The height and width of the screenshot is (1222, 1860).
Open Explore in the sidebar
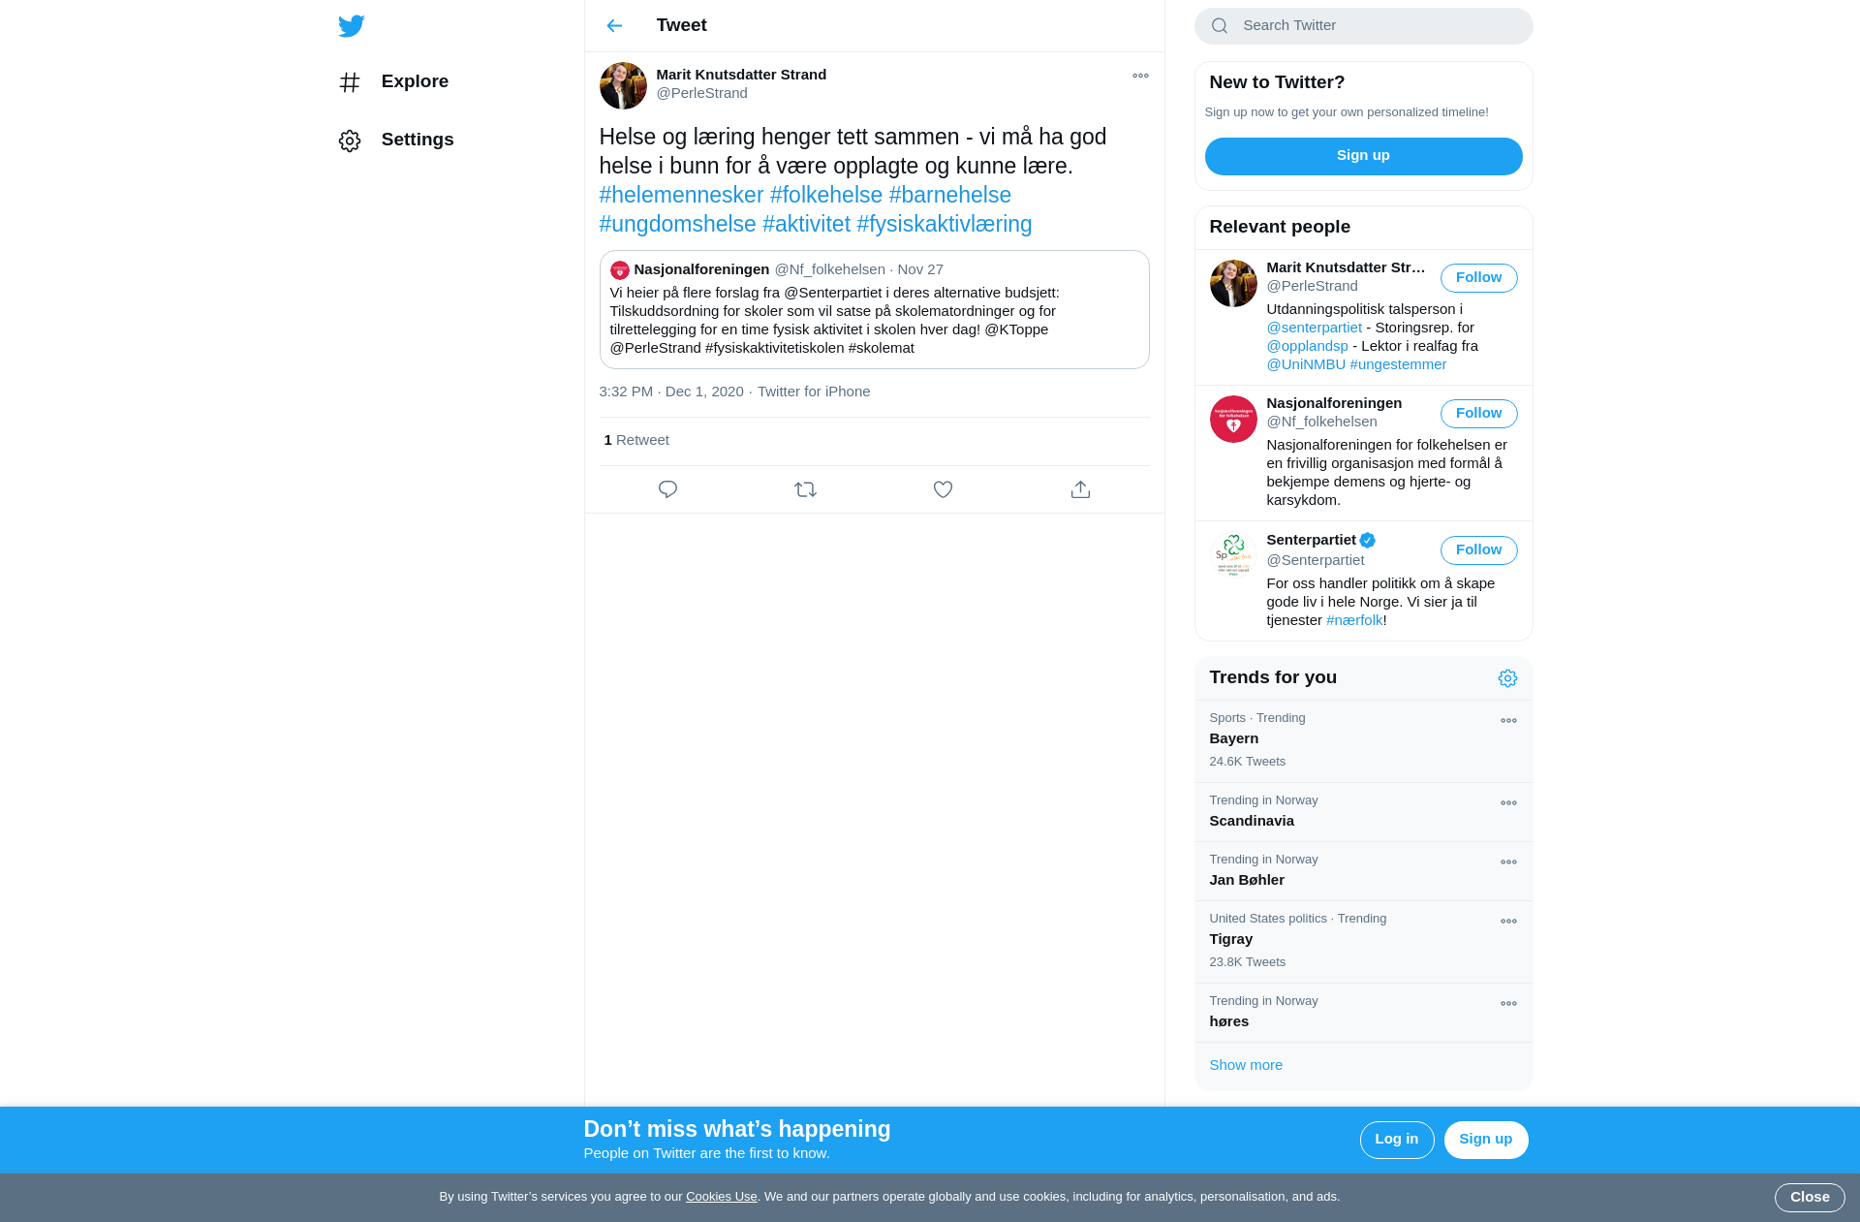tap(393, 82)
